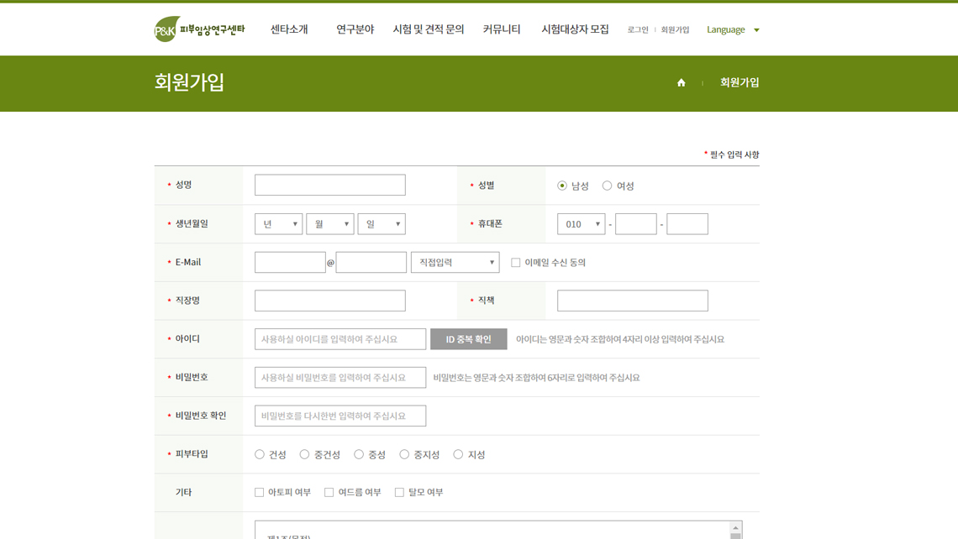Choose 중건성 skin type option

(x=304, y=454)
